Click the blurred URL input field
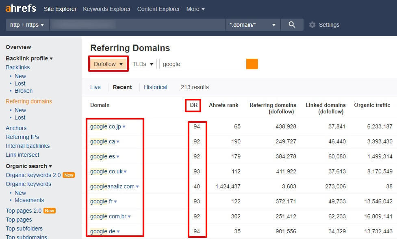Screen dimensions: 397x239 137,25
